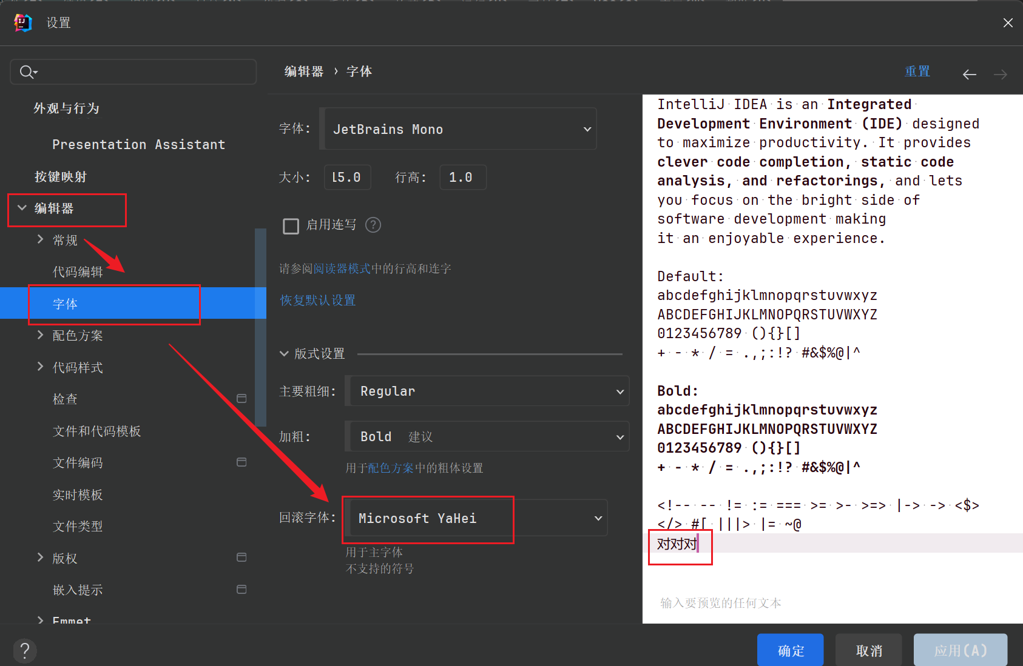This screenshot has height=666, width=1023.
Task: Click the 重置 reset link
Action: click(917, 72)
